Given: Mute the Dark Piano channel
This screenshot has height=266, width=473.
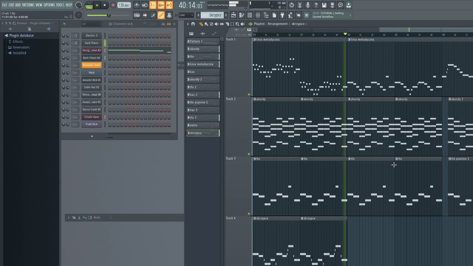Looking at the screenshot, I should (64, 43).
